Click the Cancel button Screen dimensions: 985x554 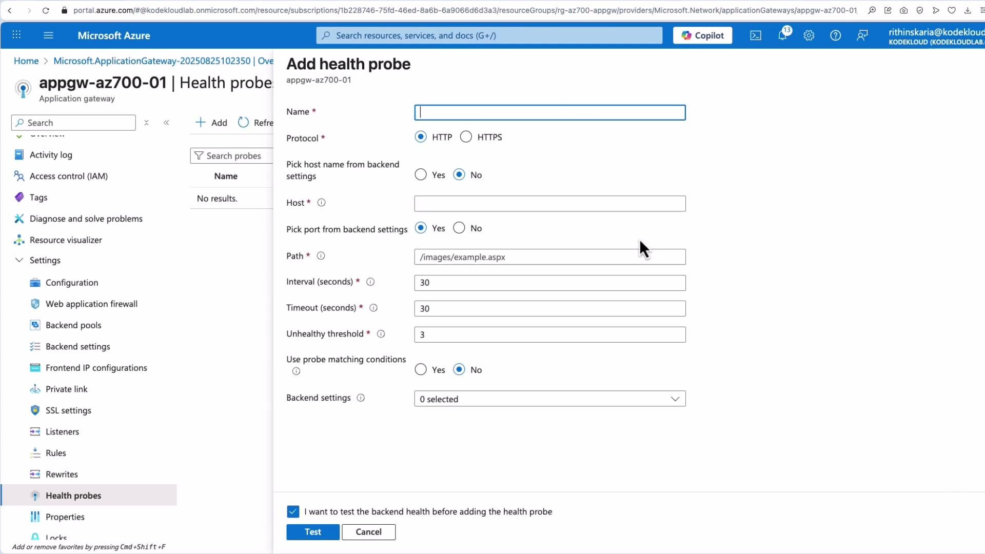[369, 532]
